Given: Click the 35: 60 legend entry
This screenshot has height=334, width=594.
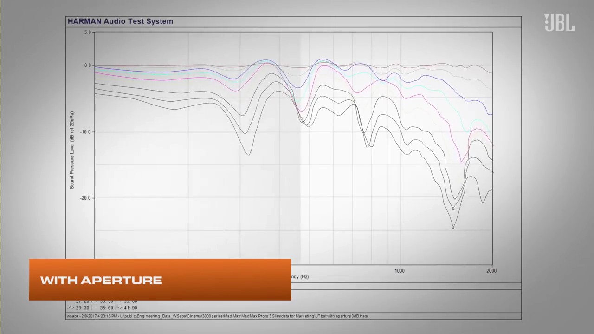Looking at the screenshot, I should 107,308.
